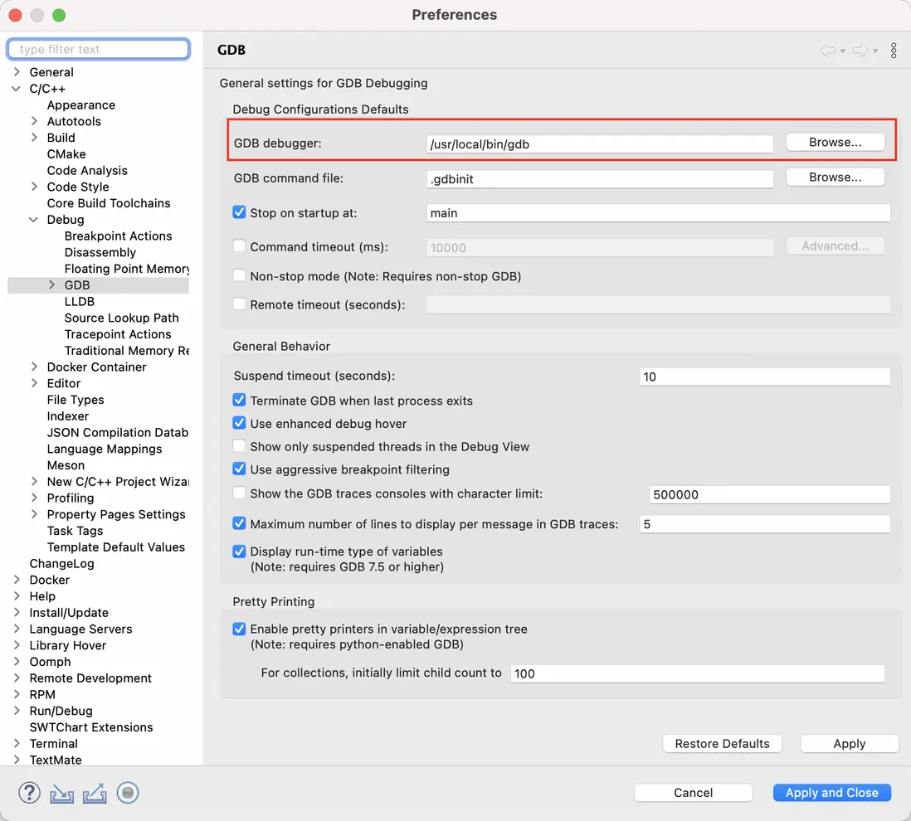Enable the Non-stop mode checkbox
The width and height of the screenshot is (911, 821).
tap(240, 276)
